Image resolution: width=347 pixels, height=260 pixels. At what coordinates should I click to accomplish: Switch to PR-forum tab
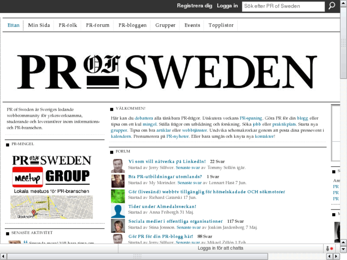pos(97,25)
